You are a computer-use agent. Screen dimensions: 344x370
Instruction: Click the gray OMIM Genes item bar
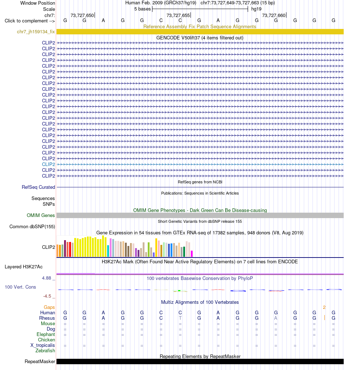pyautogui.click(x=200, y=215)
